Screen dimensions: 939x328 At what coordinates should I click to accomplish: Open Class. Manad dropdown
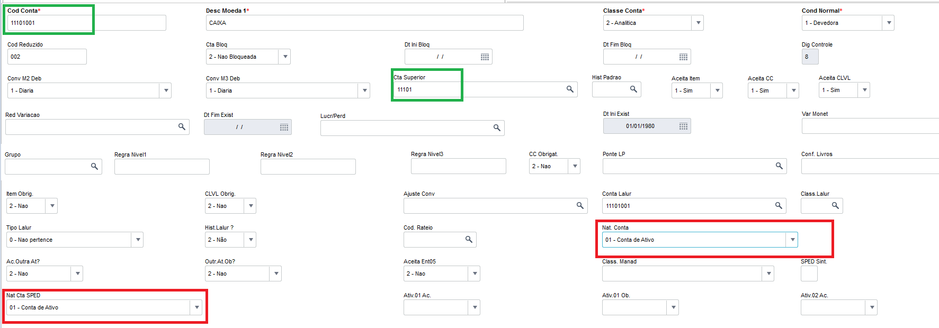point(768,274)
